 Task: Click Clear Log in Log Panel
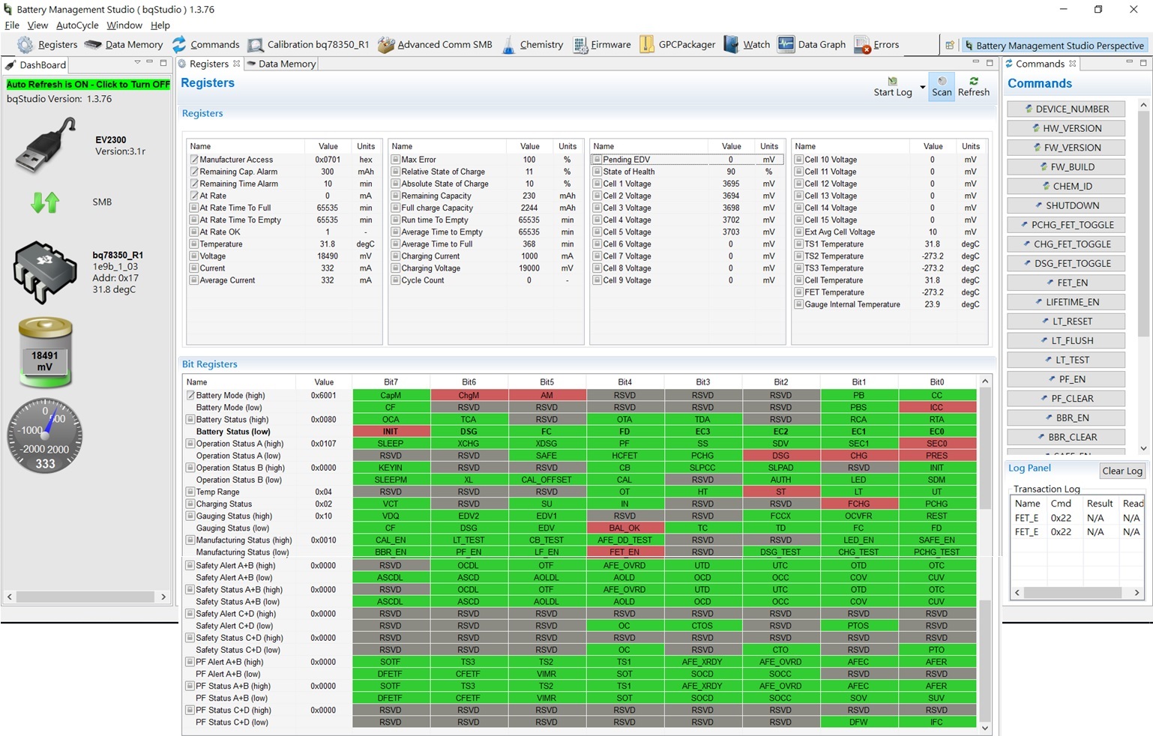1122,471
